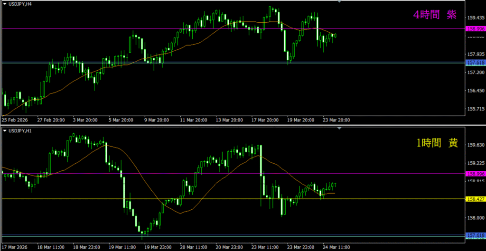Click the chart shift triangle on H4 chart

(x=339, y=2)
